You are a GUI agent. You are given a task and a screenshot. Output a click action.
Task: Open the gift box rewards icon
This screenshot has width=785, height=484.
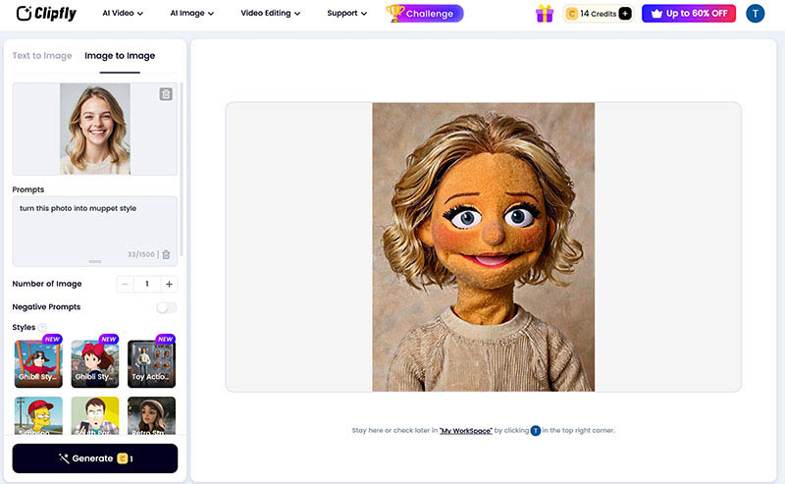(x=545, y=14)
